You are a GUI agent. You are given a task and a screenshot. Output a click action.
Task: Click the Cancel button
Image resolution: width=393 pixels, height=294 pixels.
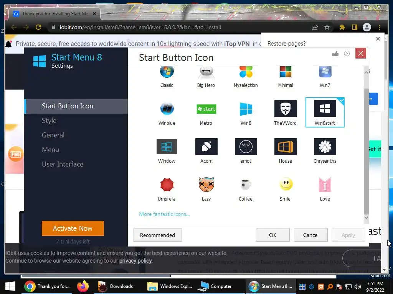click(x=311, y=235)
